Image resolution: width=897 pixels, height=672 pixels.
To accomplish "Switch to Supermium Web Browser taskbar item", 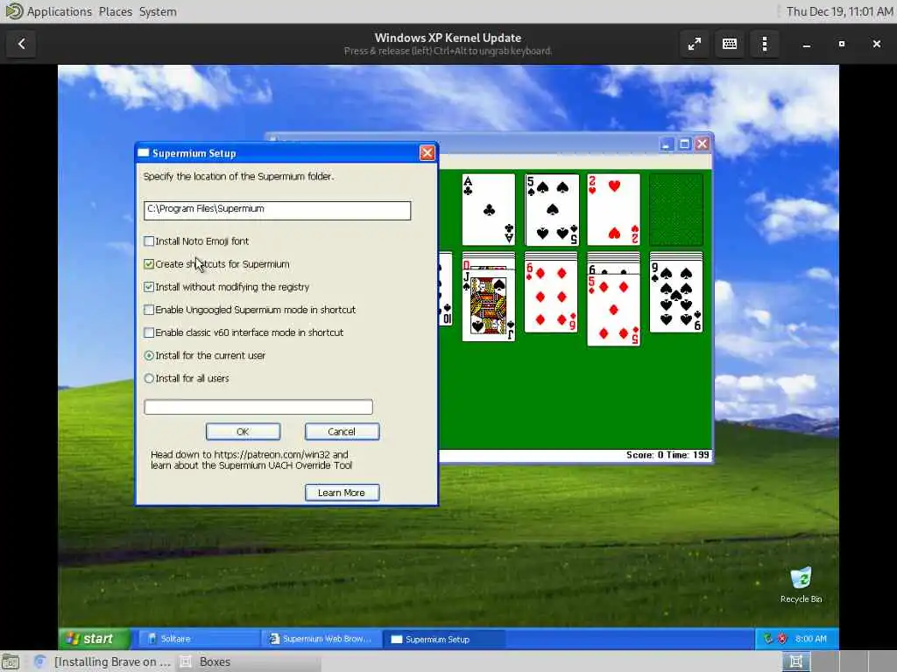I will tap(321, 639).
